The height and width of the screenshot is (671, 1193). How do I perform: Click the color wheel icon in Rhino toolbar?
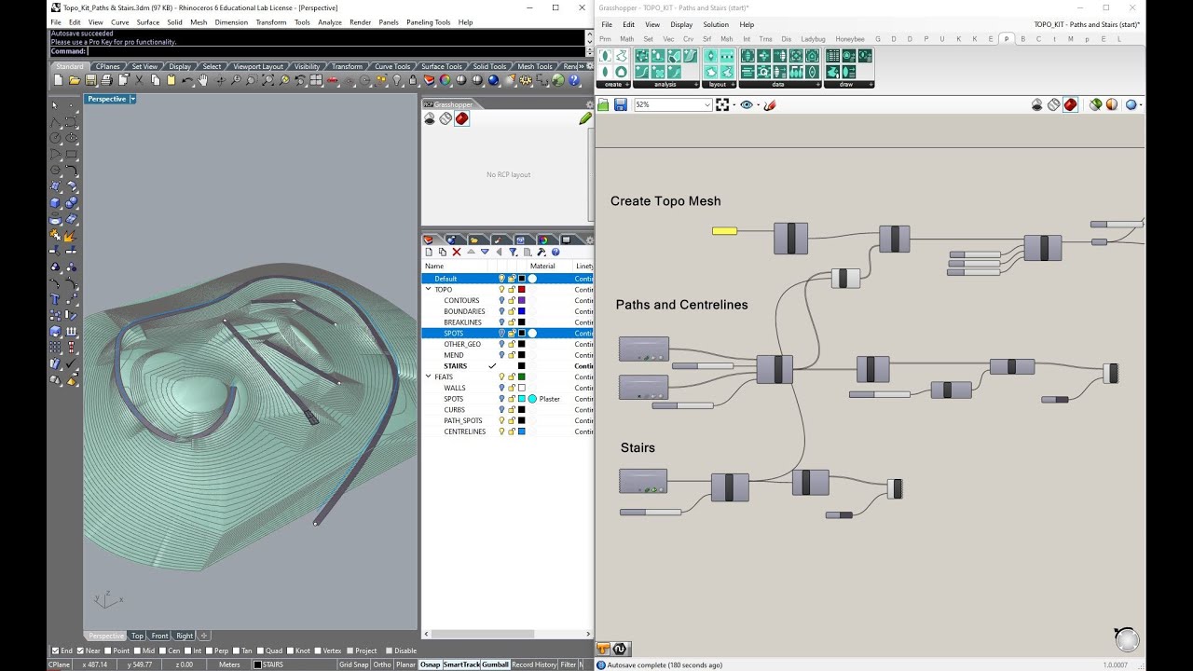[446, 81]
